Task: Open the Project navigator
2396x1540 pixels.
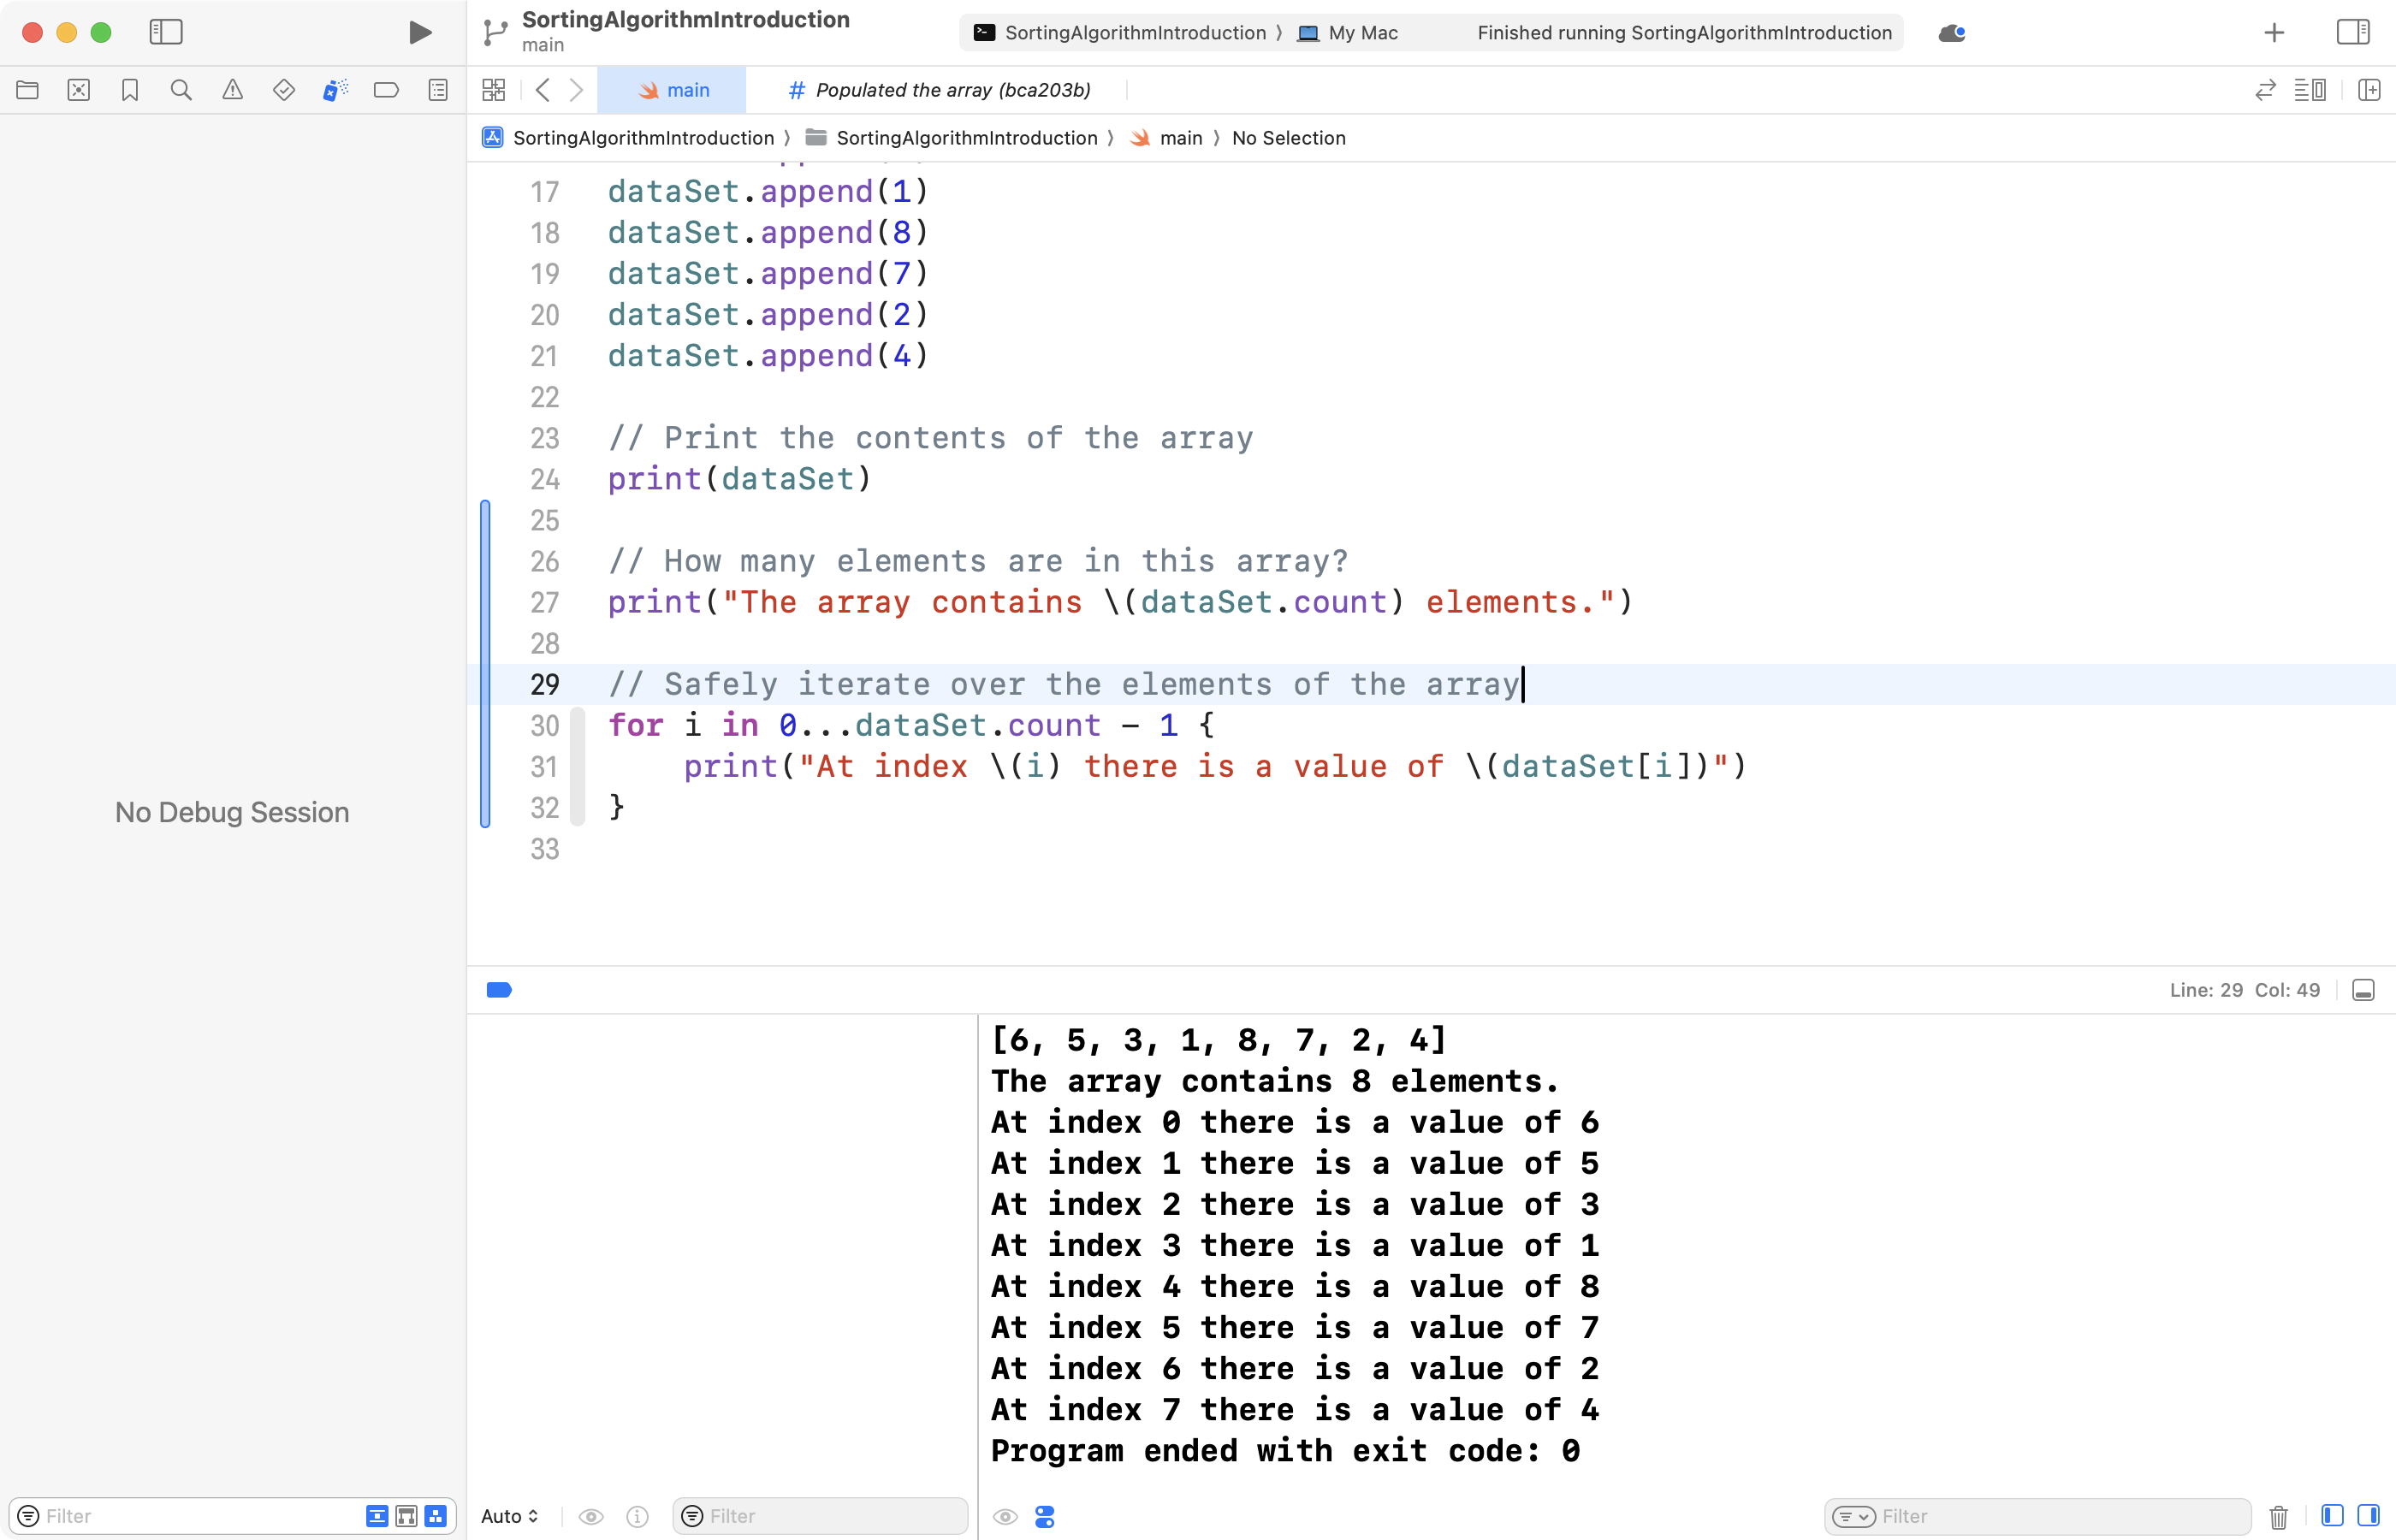Action: [27, 89]
